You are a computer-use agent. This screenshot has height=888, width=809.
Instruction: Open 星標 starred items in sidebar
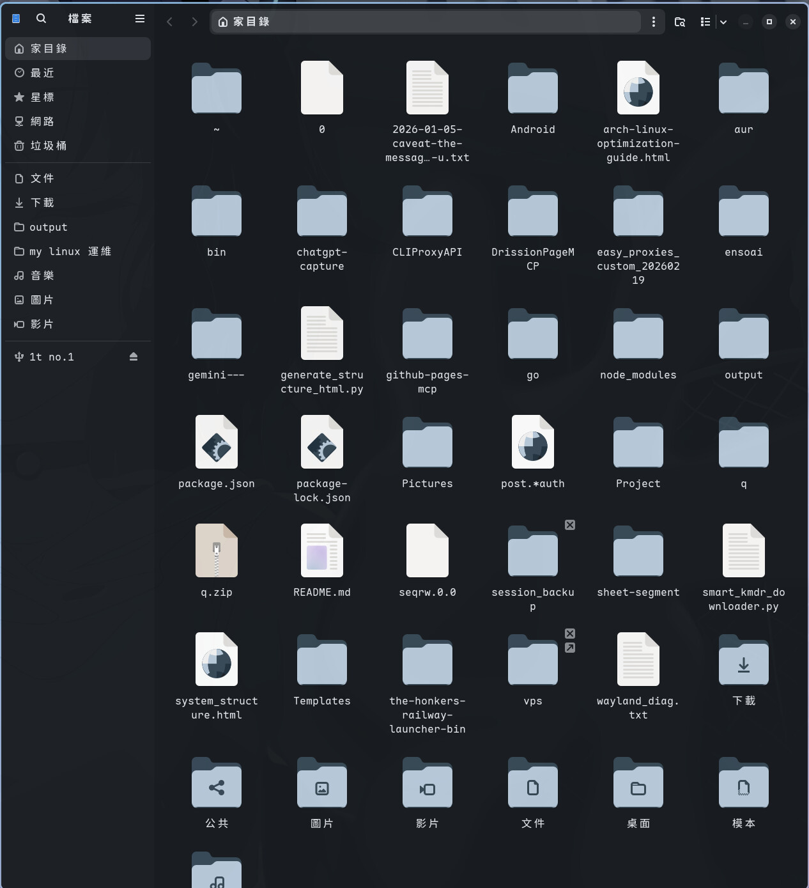point(78,97)
